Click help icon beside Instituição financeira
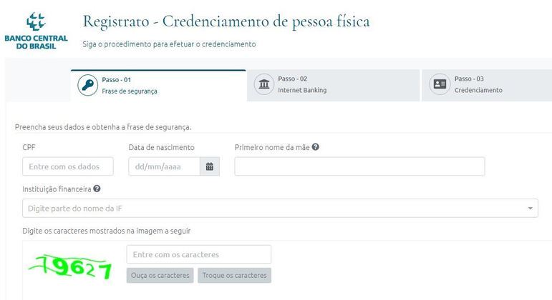The image size is (552, 300). (97, 189)
